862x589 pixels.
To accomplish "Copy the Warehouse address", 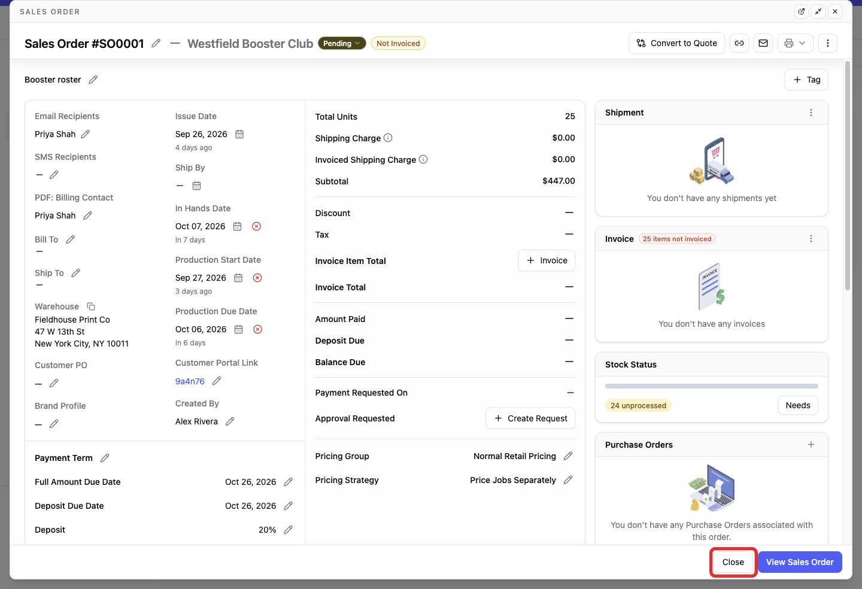I will click(91, 306).
